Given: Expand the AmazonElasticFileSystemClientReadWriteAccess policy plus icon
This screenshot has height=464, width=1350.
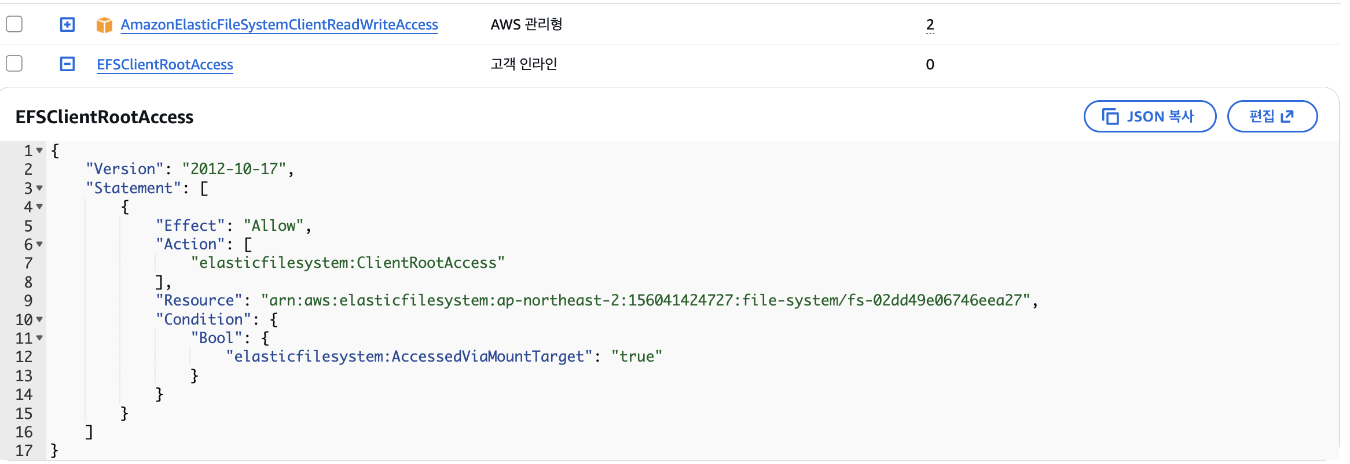Looking at the screenshot, I should pos(68,24).
